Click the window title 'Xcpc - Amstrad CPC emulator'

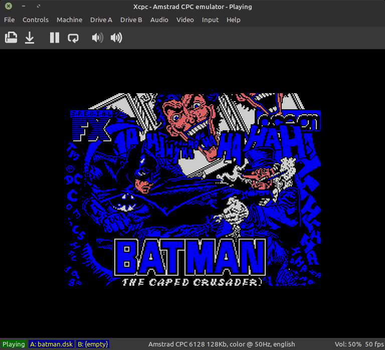coord(179,7)
